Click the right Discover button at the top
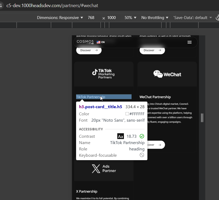This screenshot has height=200, width=219. coord(152,50)
